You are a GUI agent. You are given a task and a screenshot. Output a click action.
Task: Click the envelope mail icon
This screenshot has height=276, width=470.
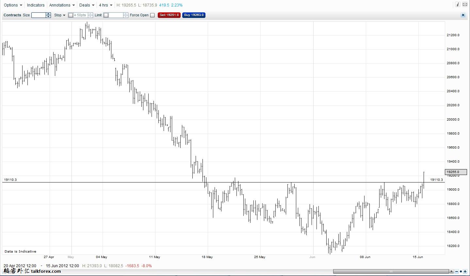pyautogui.click(x=465, y=5)
